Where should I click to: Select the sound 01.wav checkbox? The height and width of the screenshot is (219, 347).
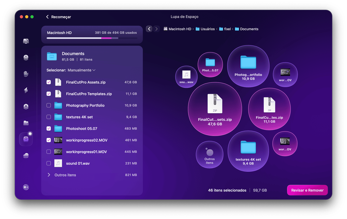[49, 163]
